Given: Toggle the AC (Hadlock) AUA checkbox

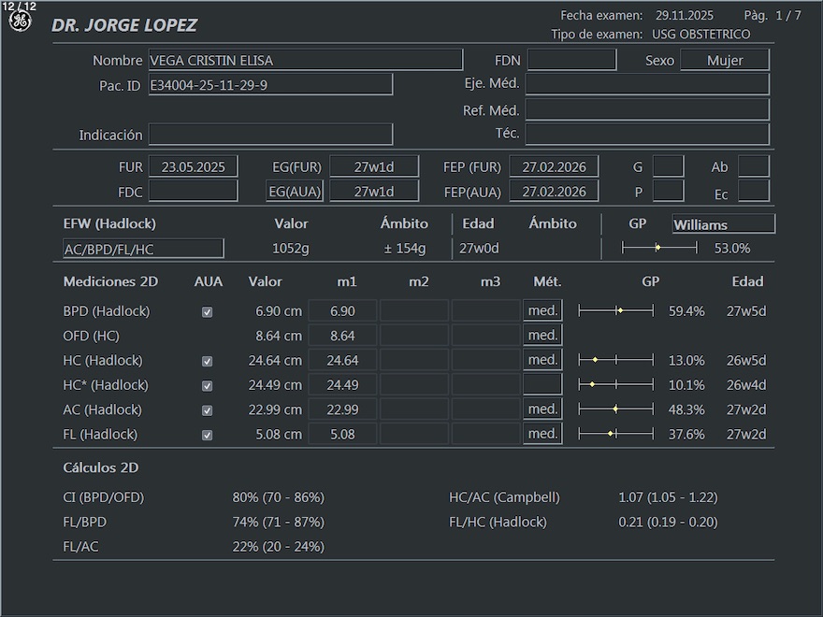Looking at the screenshot, I should click(208, 410).
